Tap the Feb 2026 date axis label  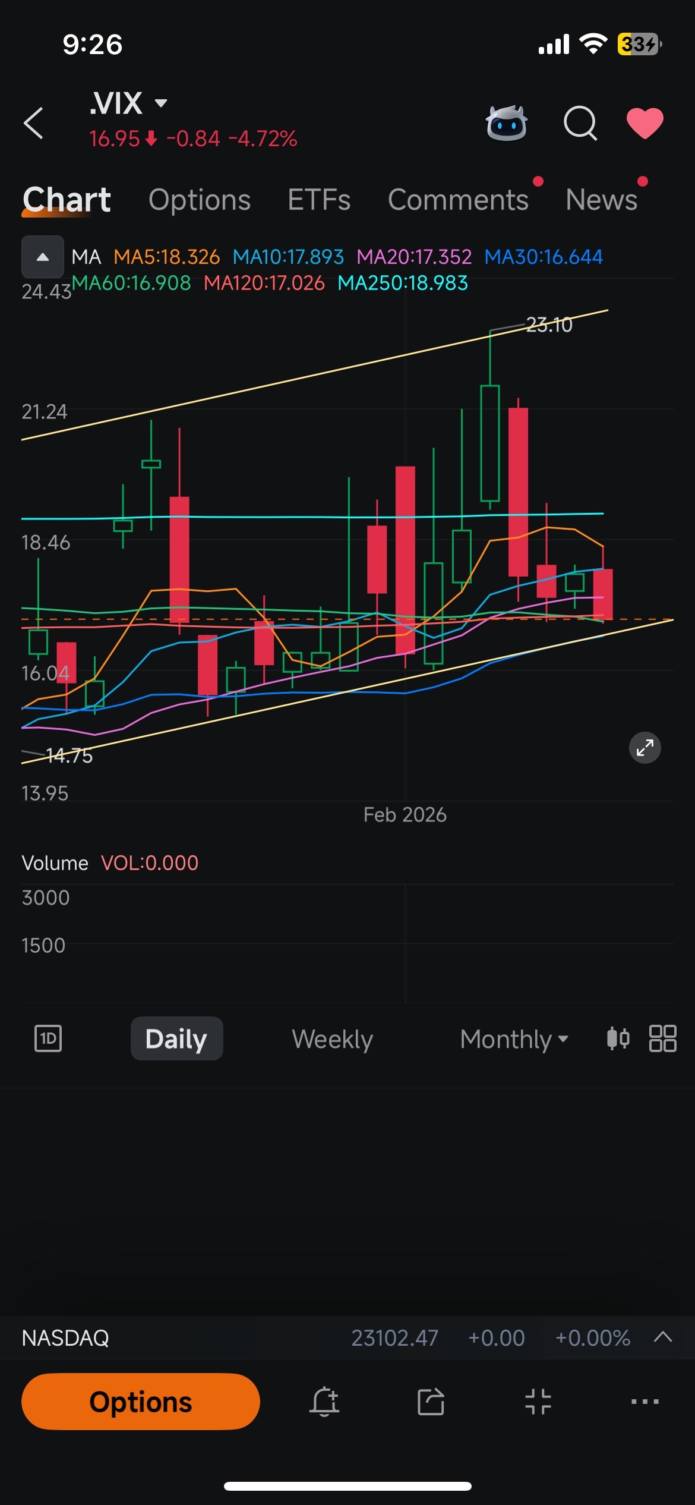[x=405, y=815]
